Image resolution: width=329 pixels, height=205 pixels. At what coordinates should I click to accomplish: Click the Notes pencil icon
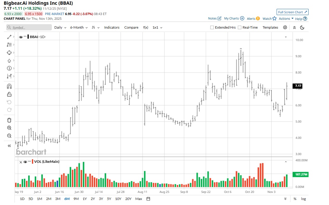coord(219,18)
